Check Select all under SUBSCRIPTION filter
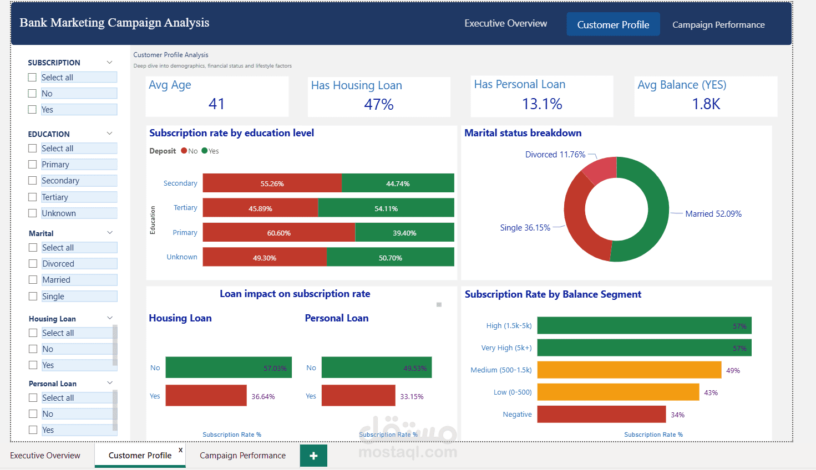Screen dimensions: 816x470 [x=32, y=78]
